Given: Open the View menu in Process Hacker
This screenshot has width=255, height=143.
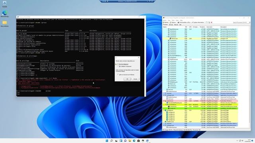Looking at the screenshot, I should coord(169,20).
